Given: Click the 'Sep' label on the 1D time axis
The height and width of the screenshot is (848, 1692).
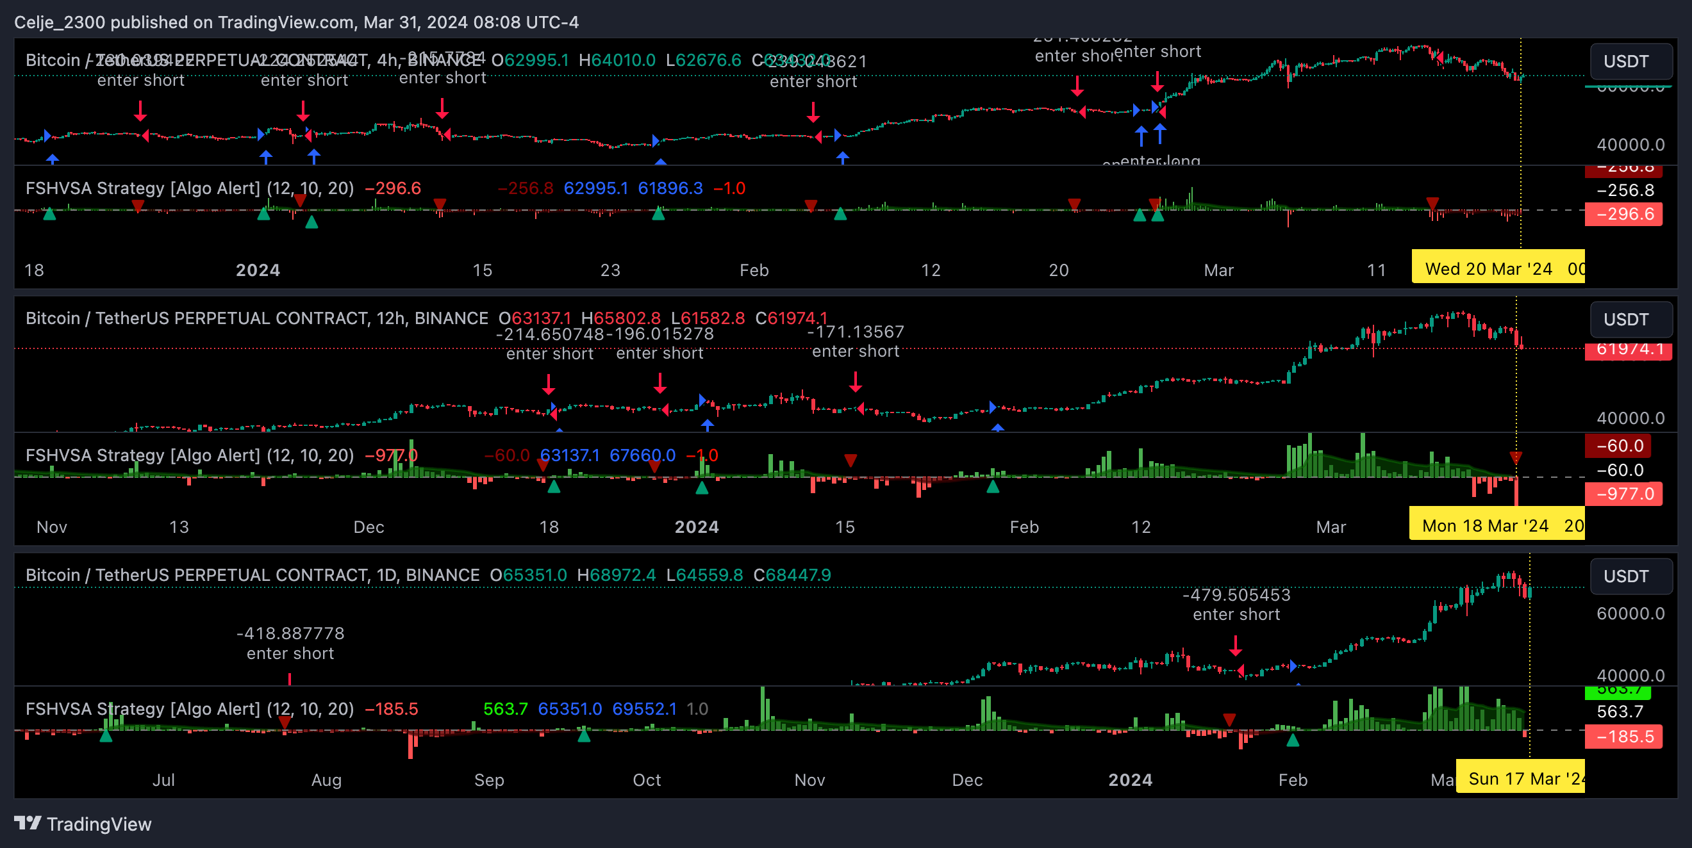Looking at the screenshot, I should click(x=488, y=779).
